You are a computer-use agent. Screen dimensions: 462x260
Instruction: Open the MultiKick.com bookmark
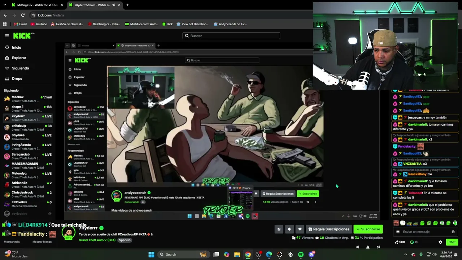(x=141, y=24)
